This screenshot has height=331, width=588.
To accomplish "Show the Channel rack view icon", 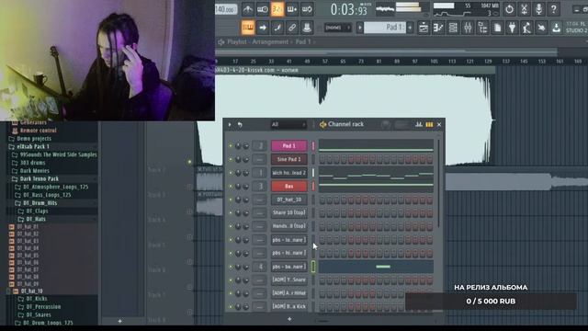I will point(453,28).
